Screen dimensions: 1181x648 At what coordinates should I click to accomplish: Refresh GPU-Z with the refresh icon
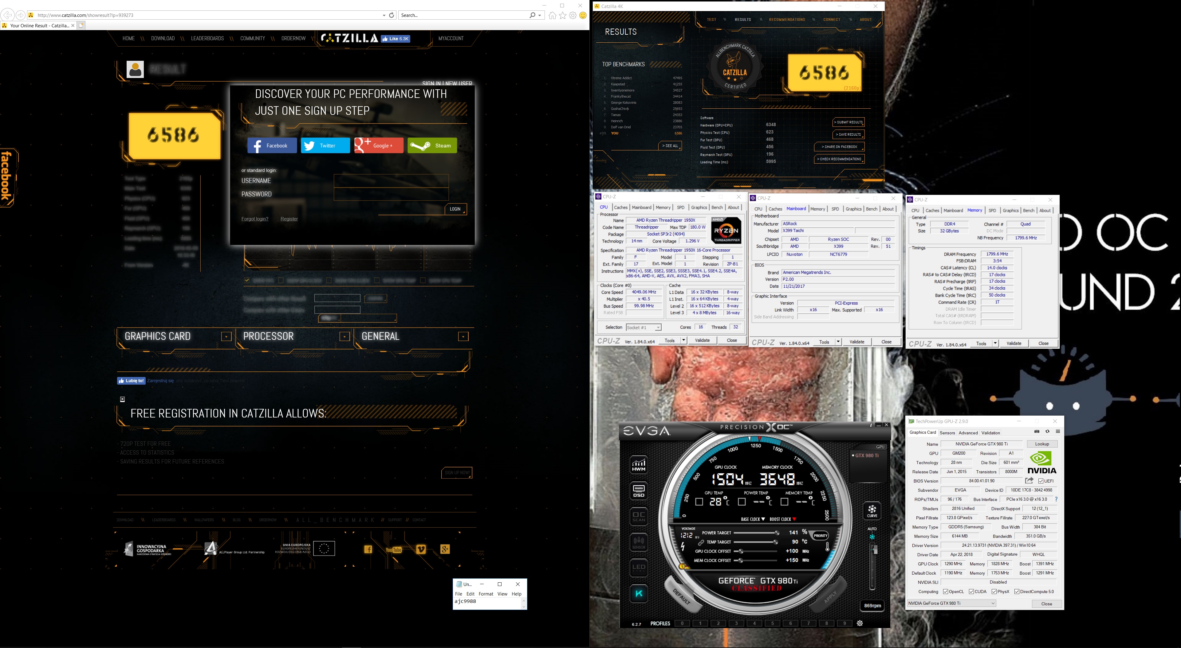point(1047,431)
